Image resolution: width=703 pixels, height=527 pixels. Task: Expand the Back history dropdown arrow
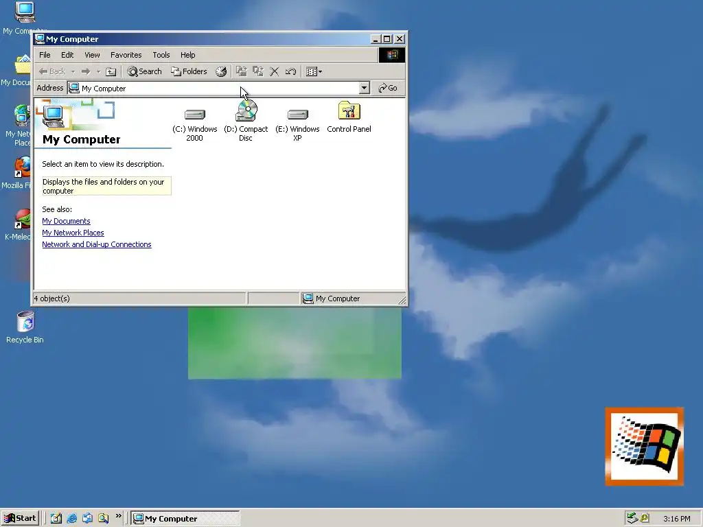[x=73, y=71]
